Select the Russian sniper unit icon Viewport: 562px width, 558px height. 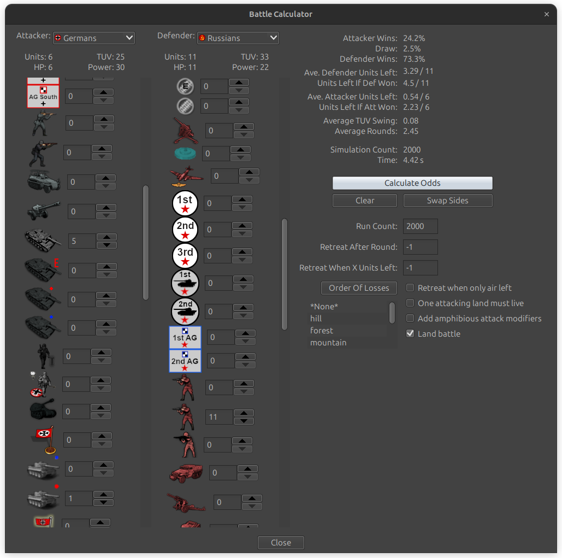(185, 444)
